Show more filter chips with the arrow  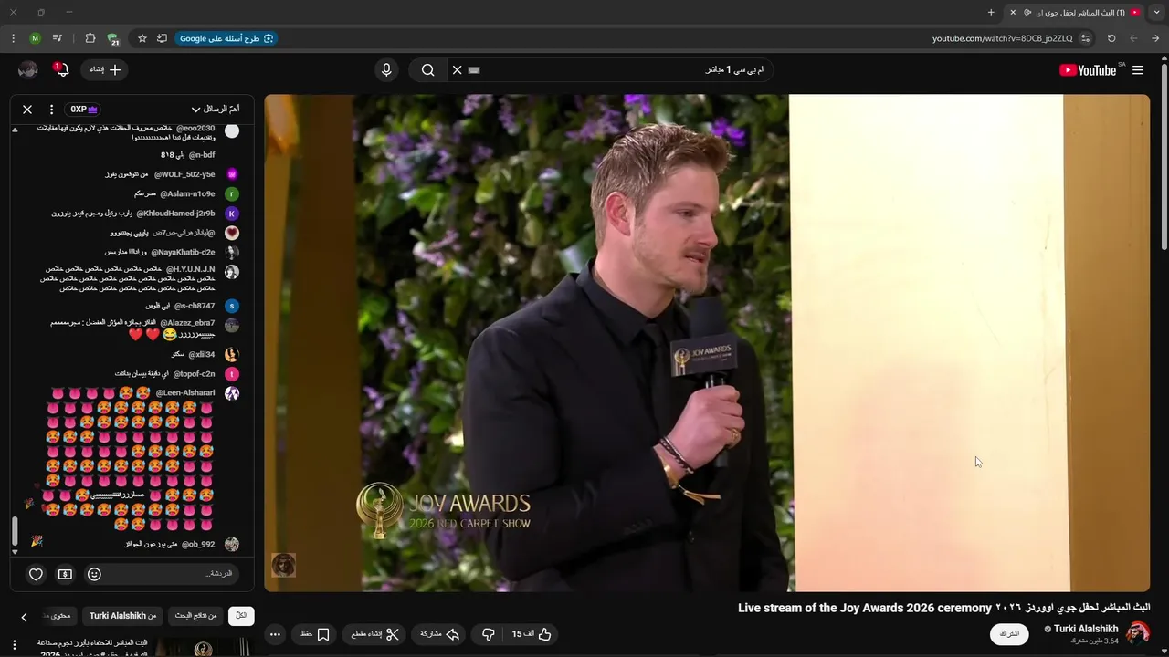coord(24,617)
